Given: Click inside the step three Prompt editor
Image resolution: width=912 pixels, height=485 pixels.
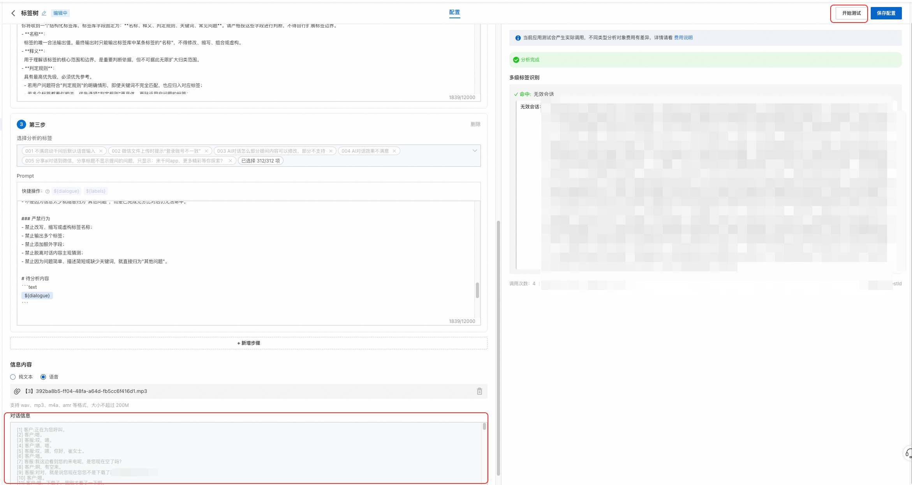Looking at the screenshot, I should [x=246, y=263].
